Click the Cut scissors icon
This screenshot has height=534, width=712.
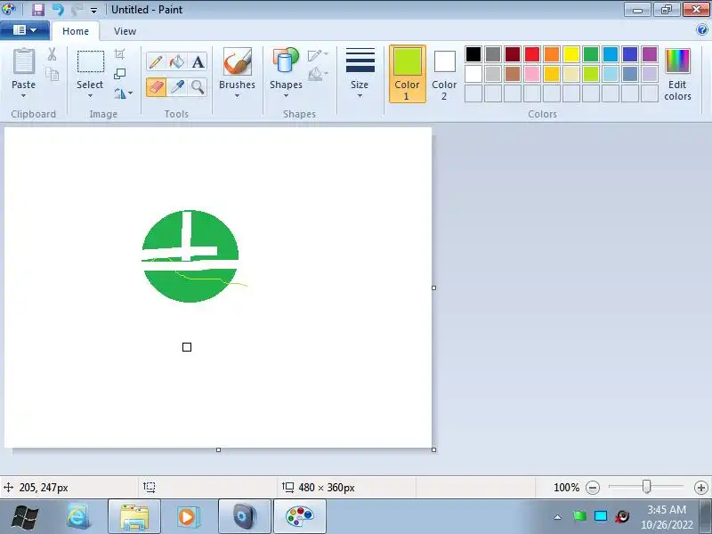[52, 54]
